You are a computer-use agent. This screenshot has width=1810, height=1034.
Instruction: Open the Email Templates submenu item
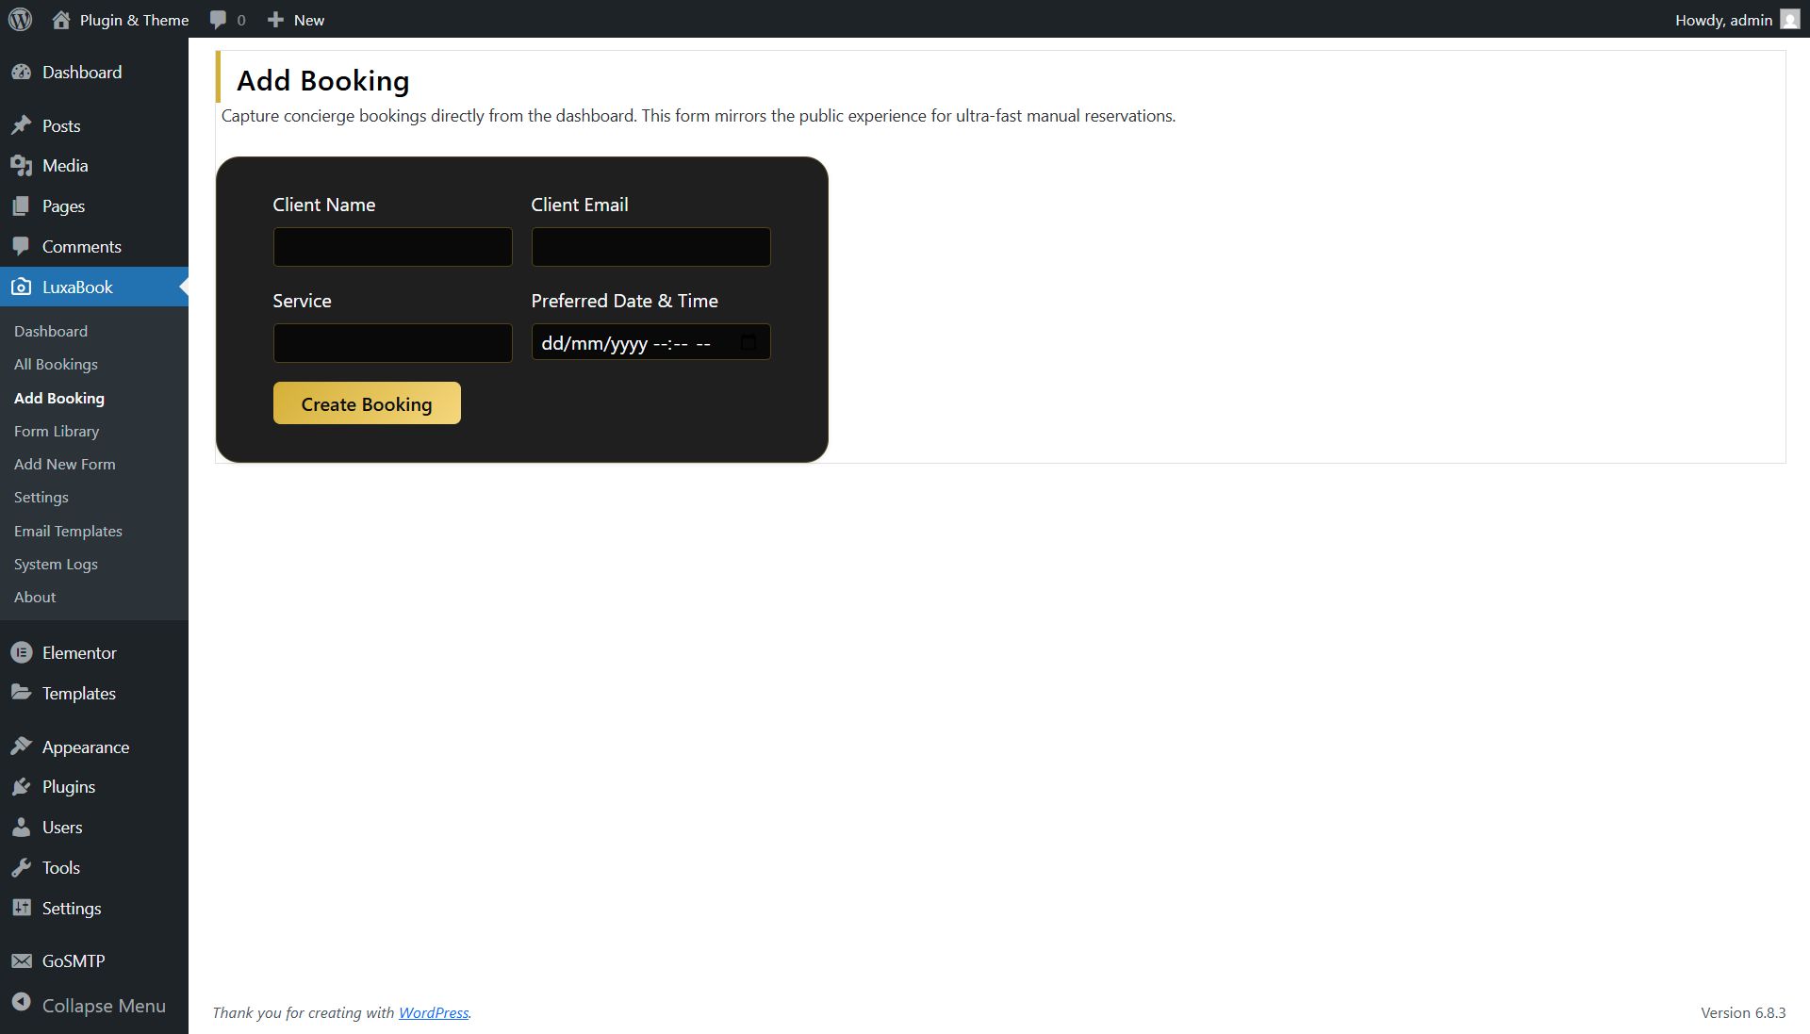click(x=68, y=531)
